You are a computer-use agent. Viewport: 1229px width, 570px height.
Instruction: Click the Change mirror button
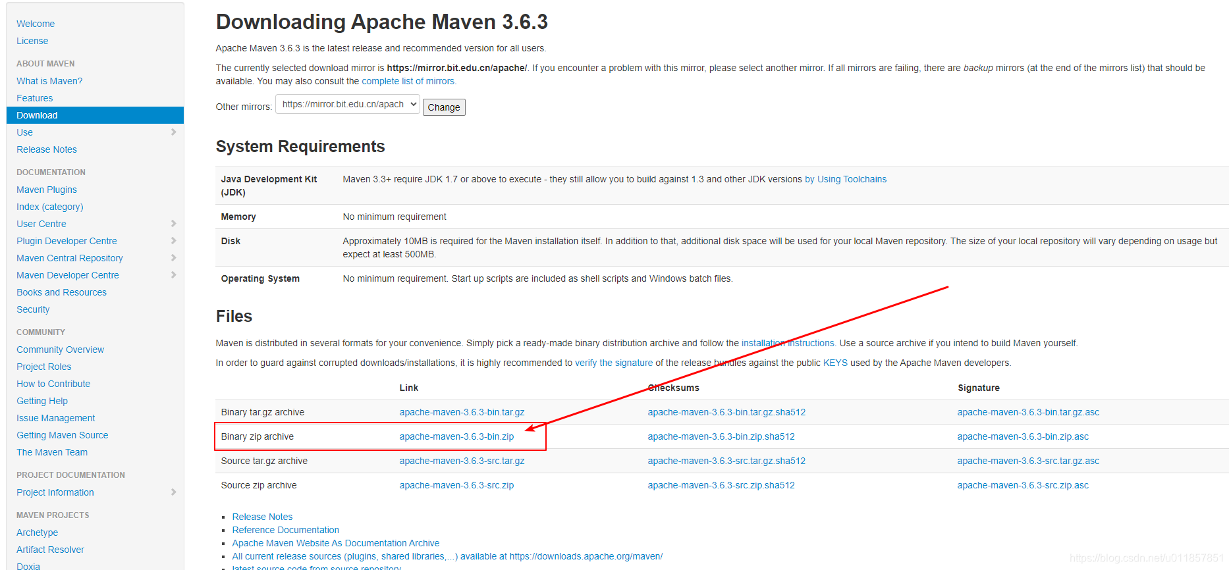[444, 107]
